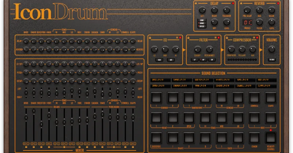Screen dimensions: 293x153
Task: Open the Compressor preset menu icon
Action: coord(254,38)
